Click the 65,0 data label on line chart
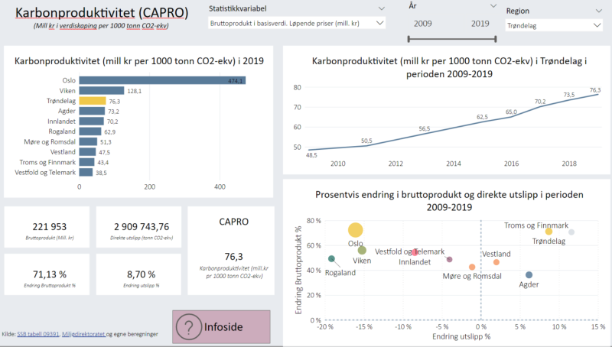The height and width of the screenshot is (347, 612). pos(511,112)
